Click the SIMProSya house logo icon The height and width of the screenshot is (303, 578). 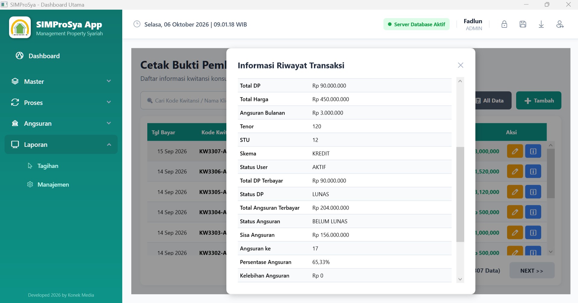pyautogui.click(x=20, y=27)
